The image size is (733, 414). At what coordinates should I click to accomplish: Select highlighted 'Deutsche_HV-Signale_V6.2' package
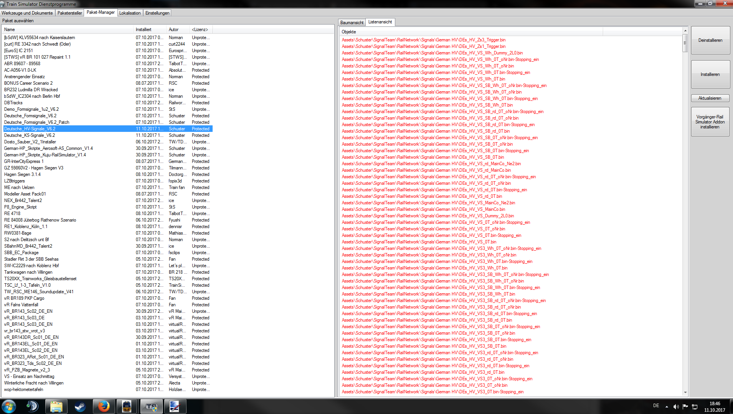(x=108, y=129)
